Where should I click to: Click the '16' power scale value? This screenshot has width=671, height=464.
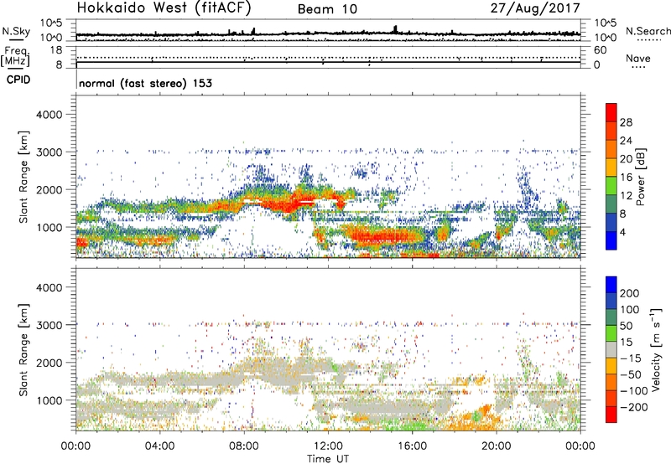626,178
